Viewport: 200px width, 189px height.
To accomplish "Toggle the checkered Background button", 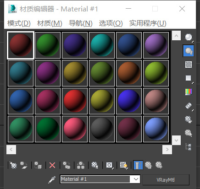I will click(x=189, y=65).
